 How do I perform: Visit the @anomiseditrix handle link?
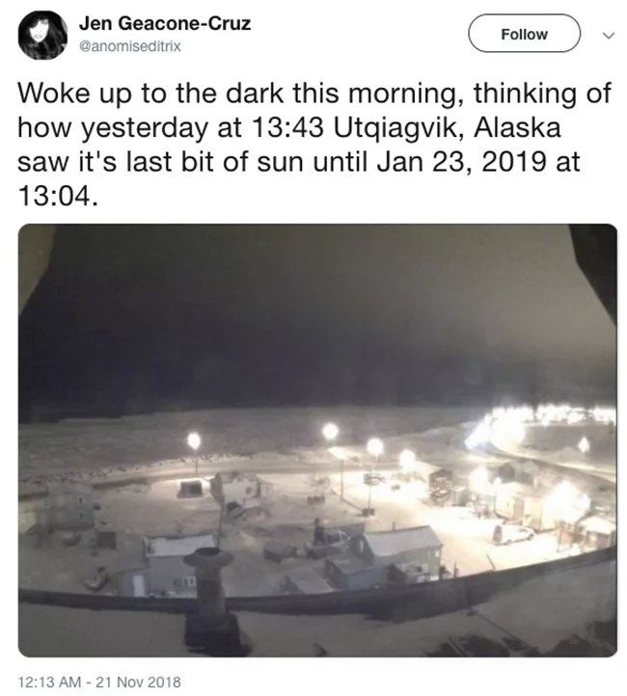click(129, 46)
